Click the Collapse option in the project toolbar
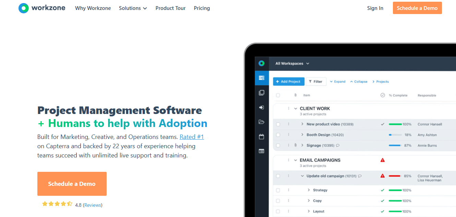Image resolution: width=456 pixels, height=217 pixels. (x=359, y=81)
